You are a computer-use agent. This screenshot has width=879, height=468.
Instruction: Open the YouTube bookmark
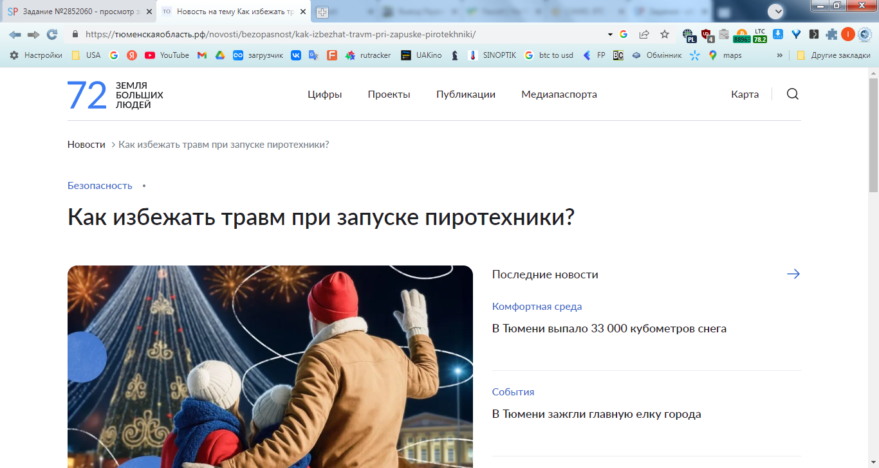point(167,55)
